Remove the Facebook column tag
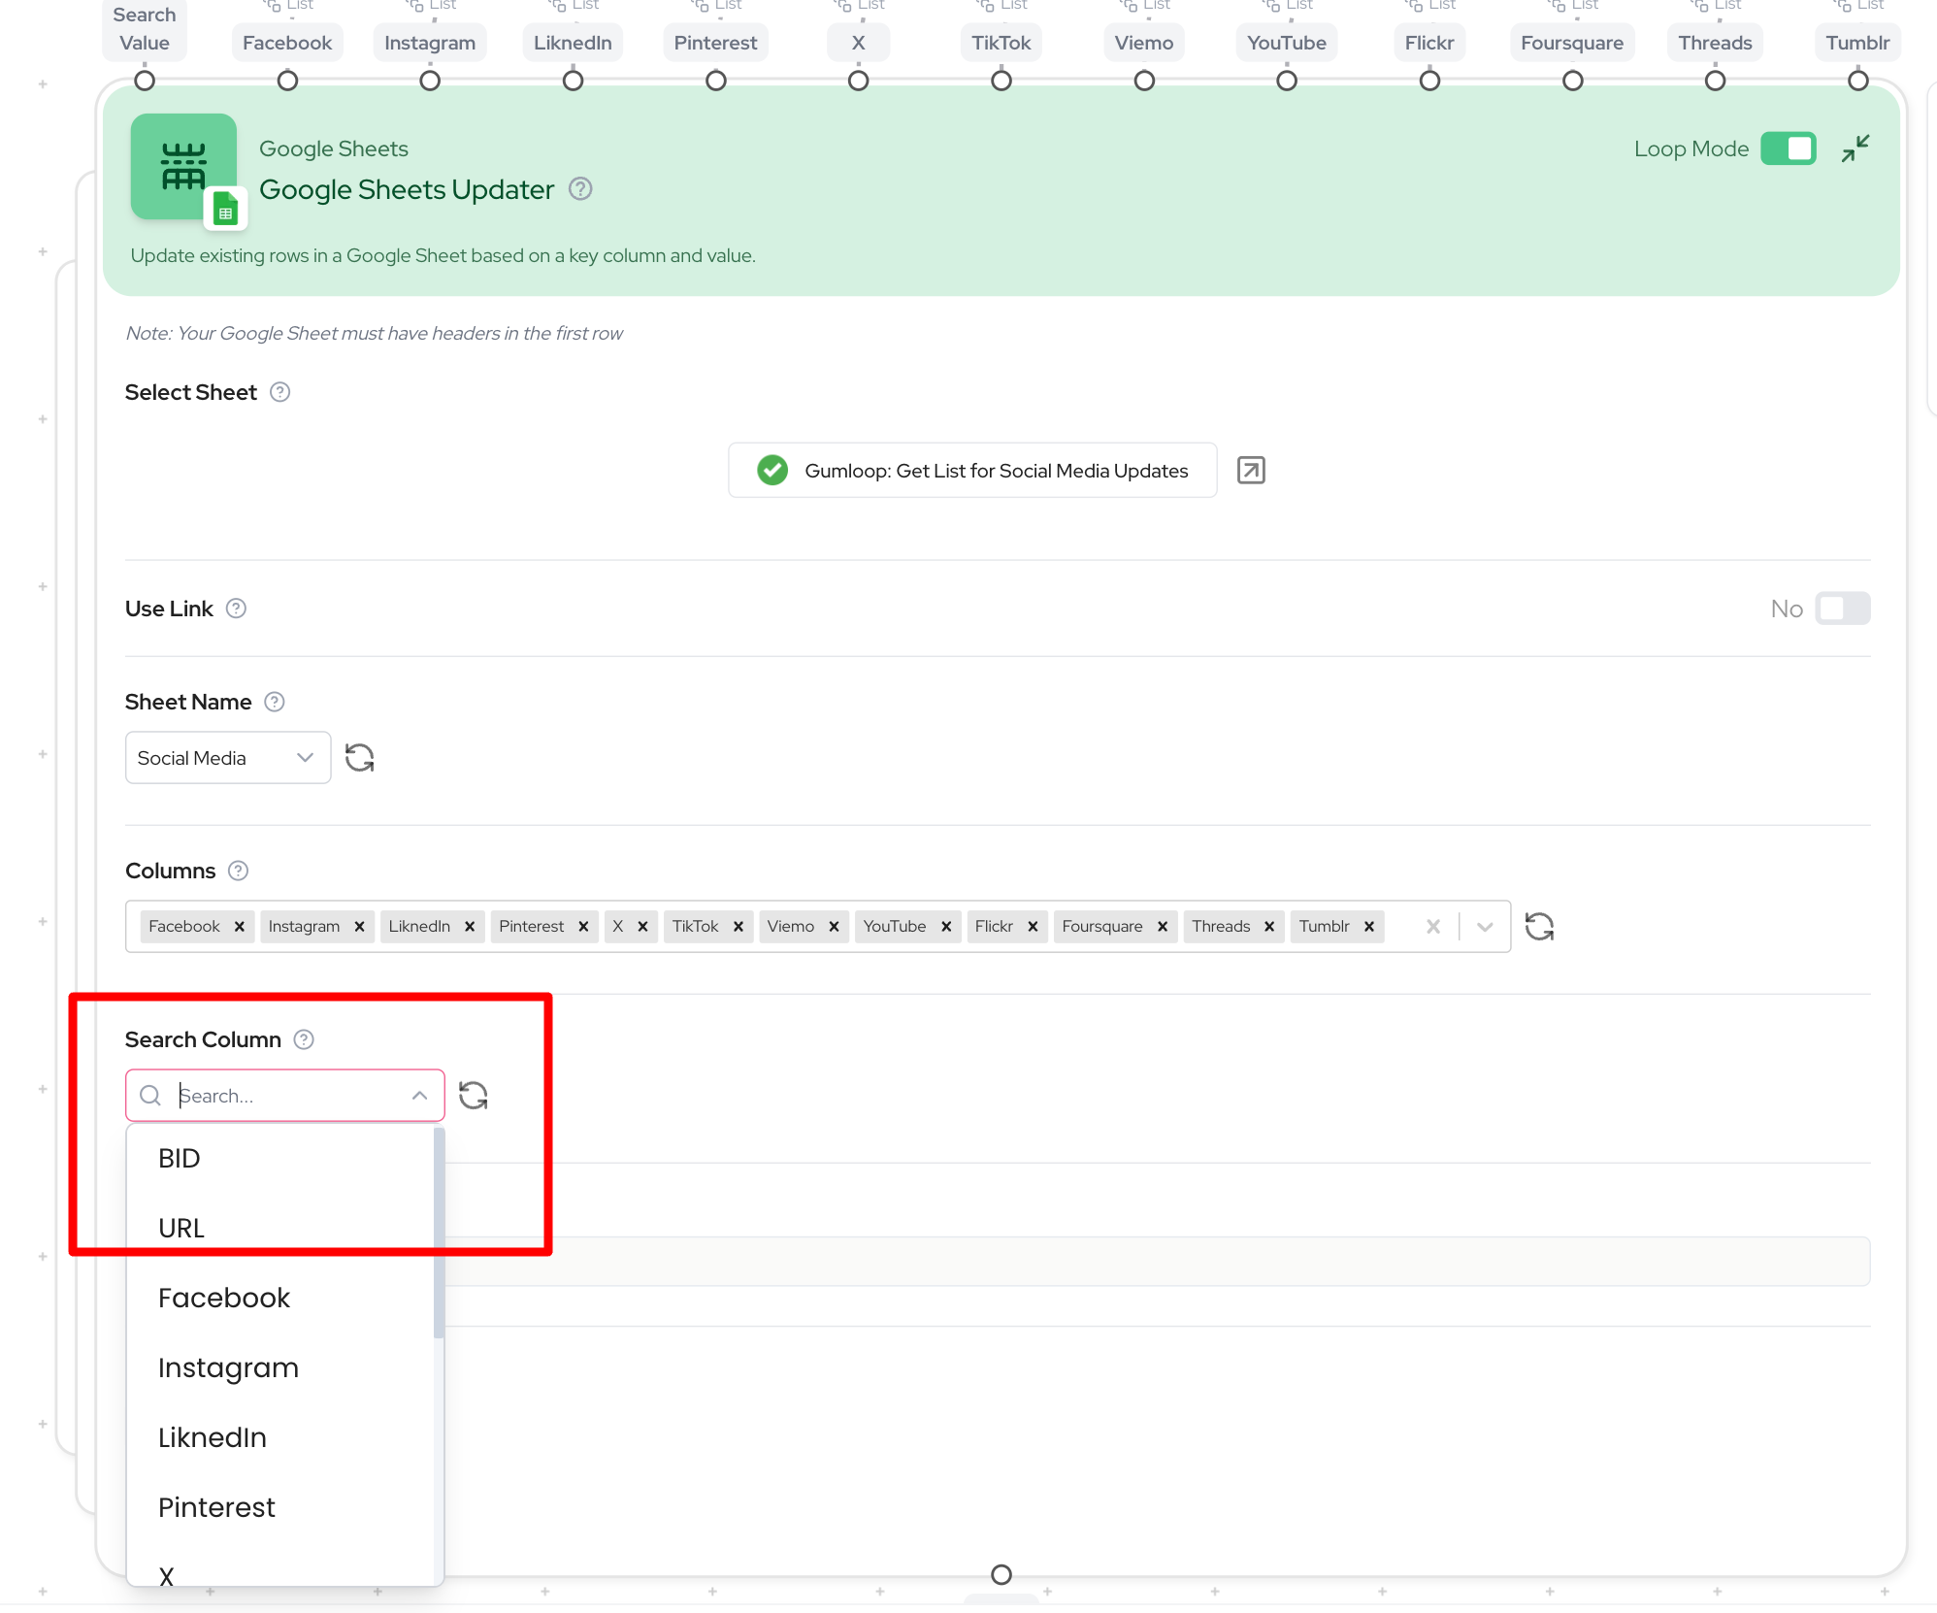1937x1613 pixels. click(240, 927)
